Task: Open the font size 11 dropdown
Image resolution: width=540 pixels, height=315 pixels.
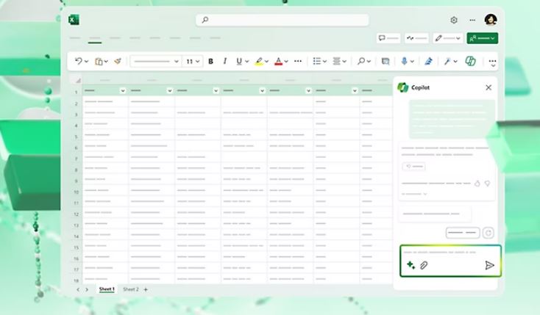Action: 193,62
